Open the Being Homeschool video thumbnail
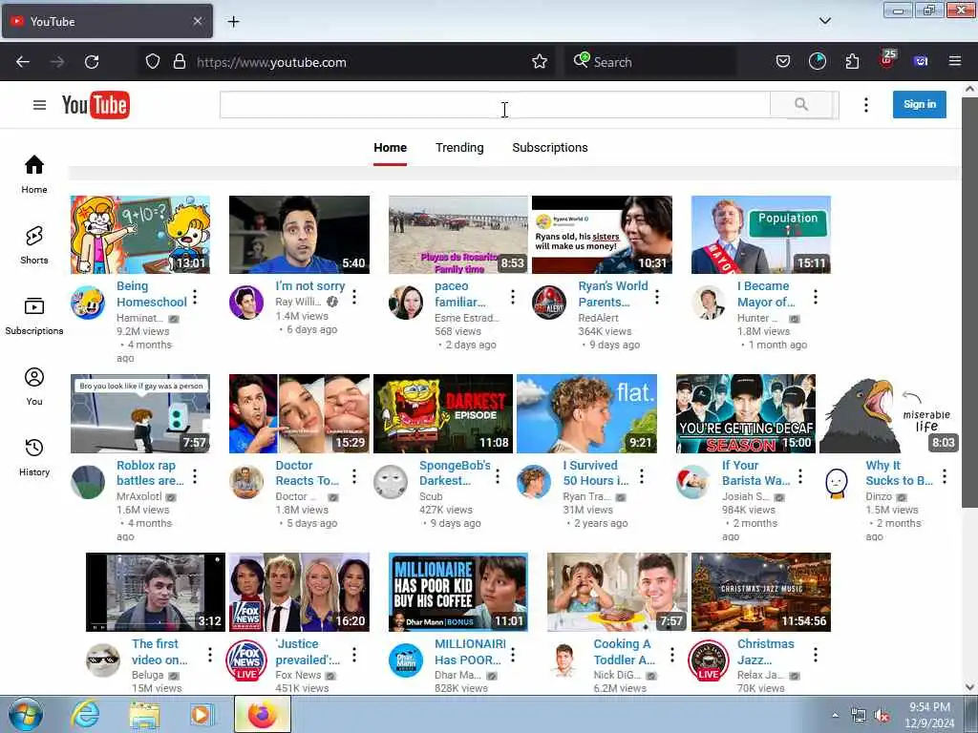978x733 pixels. point(140,235)
